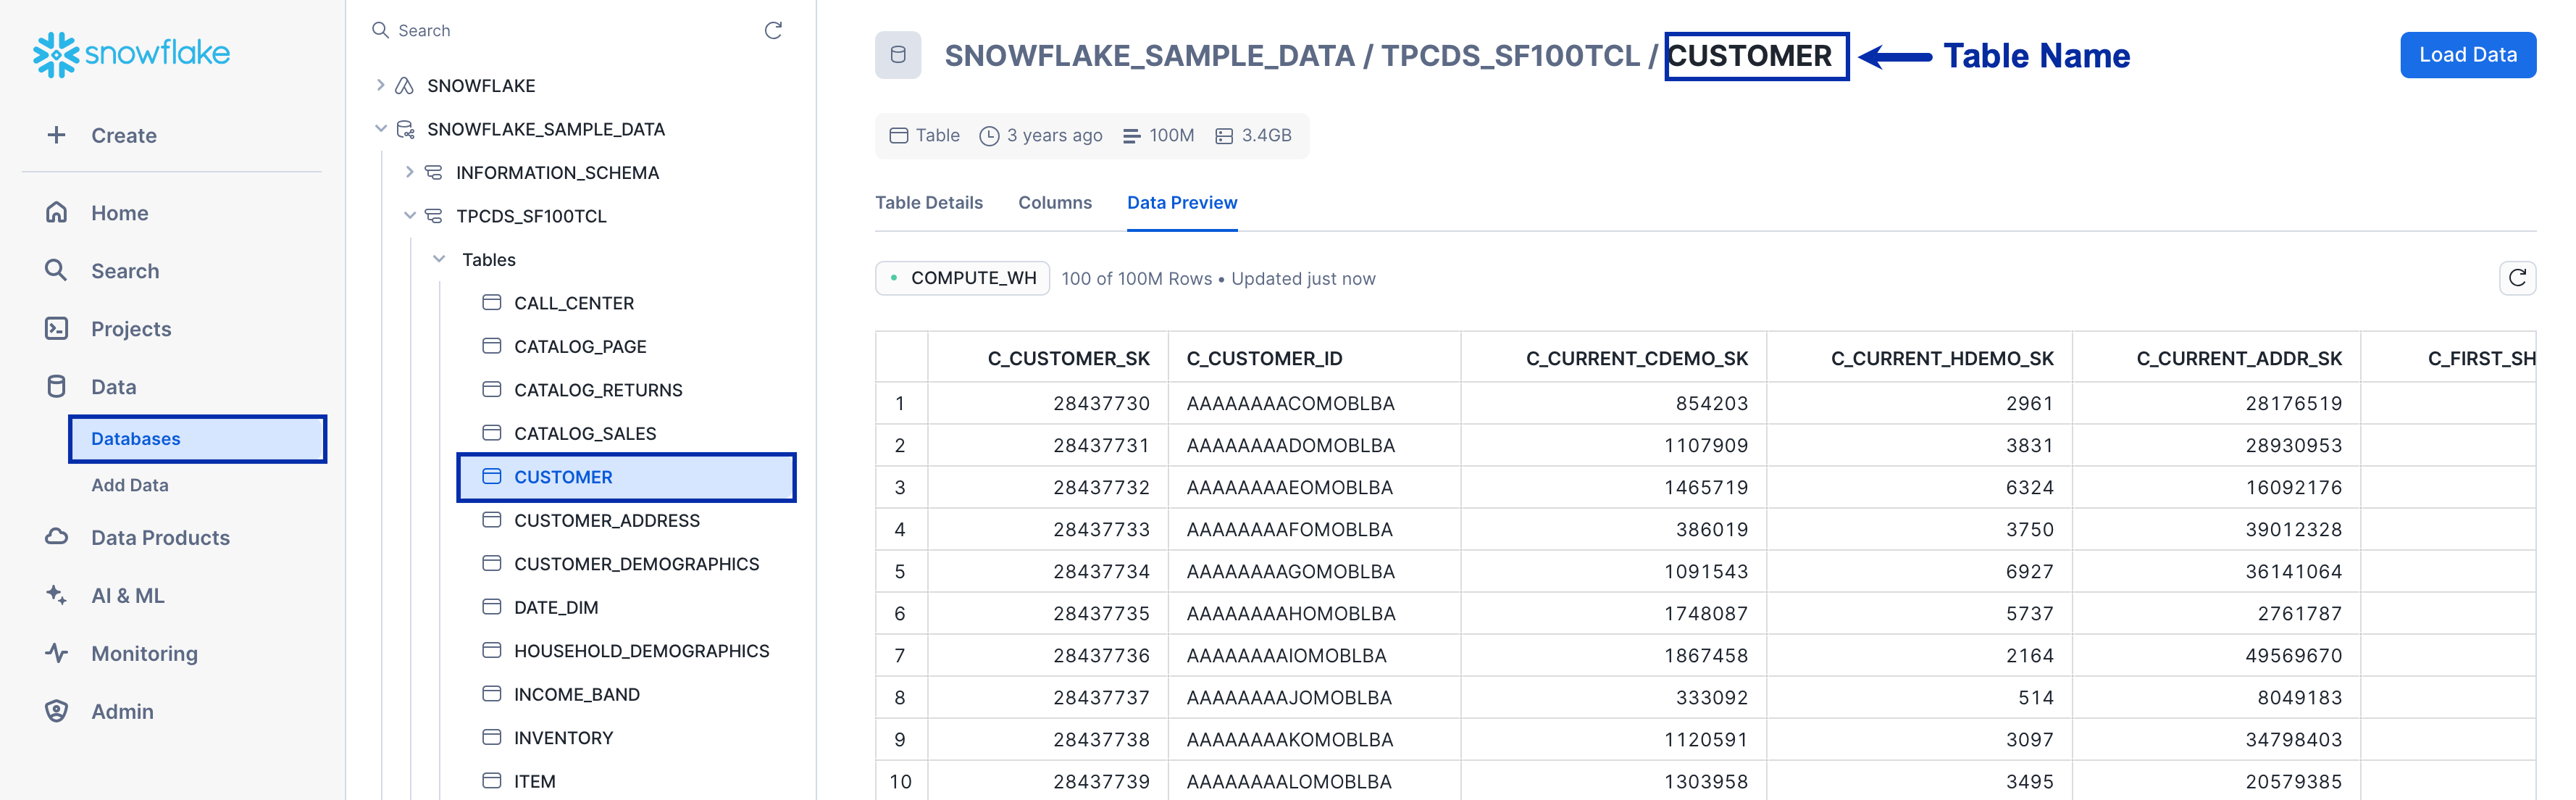Select the CUSTOMER_ADDRESS table
2576x800 pixels.
pos(606,521)
